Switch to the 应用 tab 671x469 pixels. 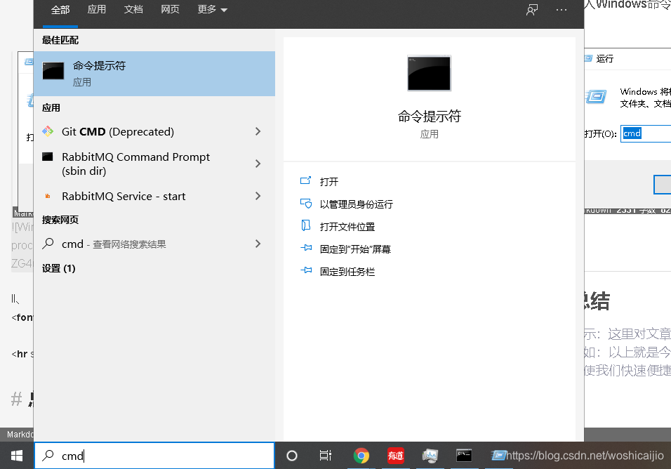pos(97,10)
